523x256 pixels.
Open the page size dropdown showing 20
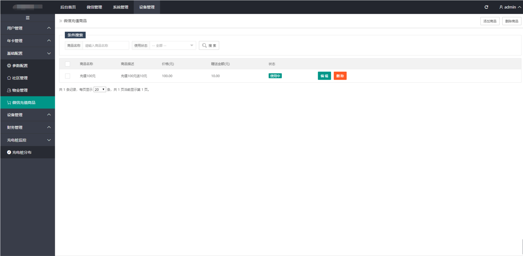point(100,89)
